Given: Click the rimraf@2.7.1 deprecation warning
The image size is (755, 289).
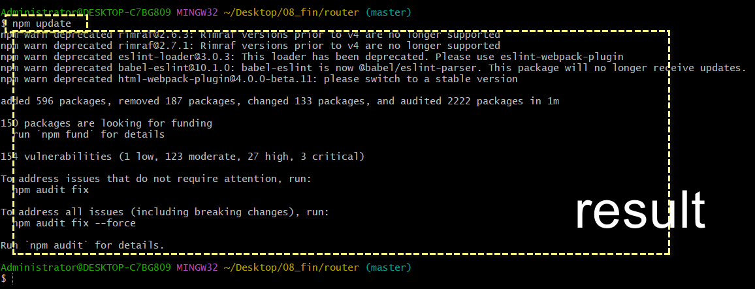Looking at the screenshot, I should [x=250, y=46].
